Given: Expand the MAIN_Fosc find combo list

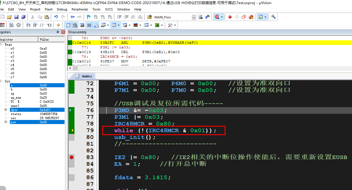Looking at the screenshot, I should click(194, 17).
